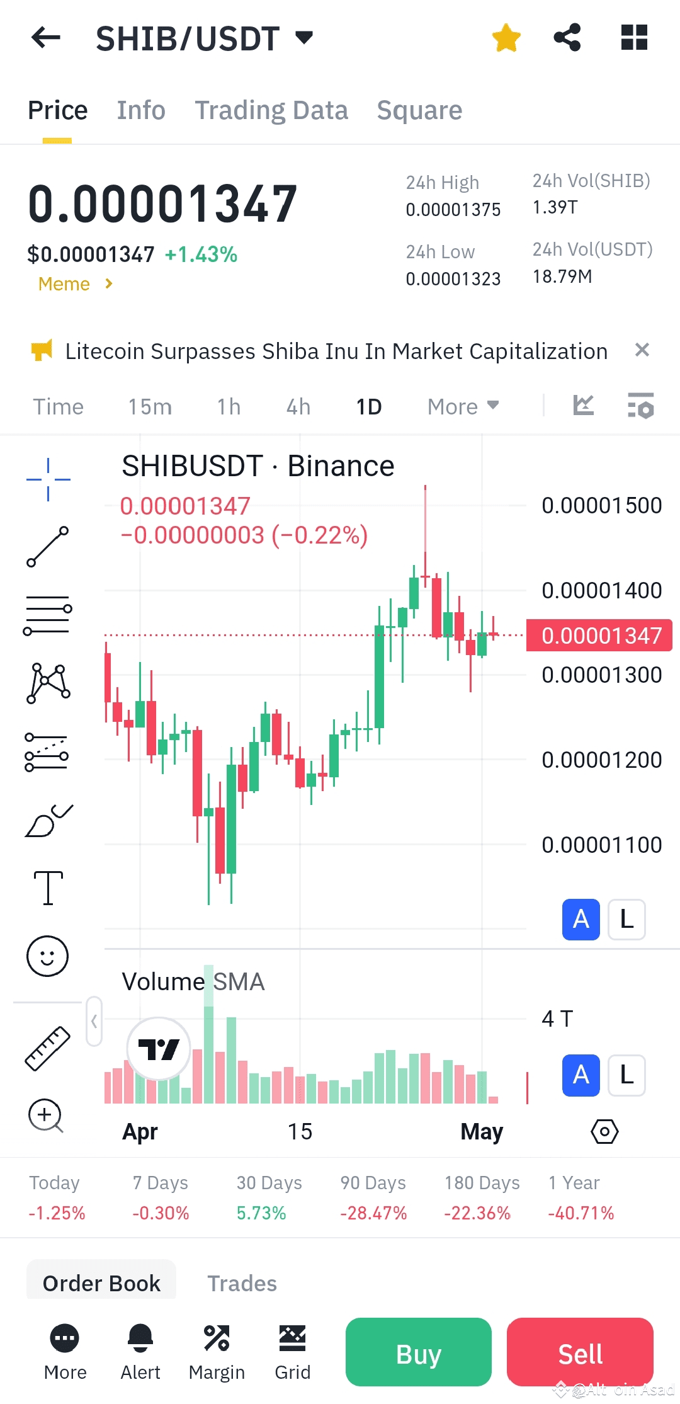The width and height of the screenshot is (680, 1404).
Task: Select the ruler measure tool
Action: click(x=47, y=1049)
